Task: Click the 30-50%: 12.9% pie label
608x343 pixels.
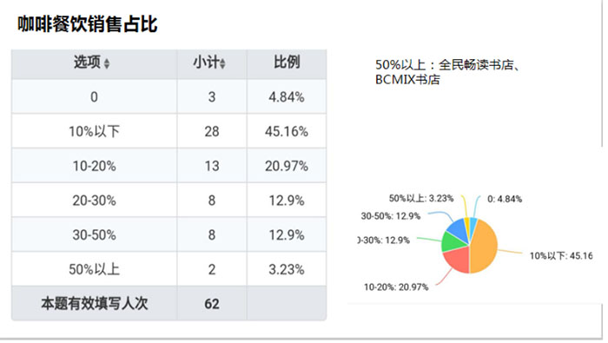Action: pyautogui.click(x=391, y=216)
